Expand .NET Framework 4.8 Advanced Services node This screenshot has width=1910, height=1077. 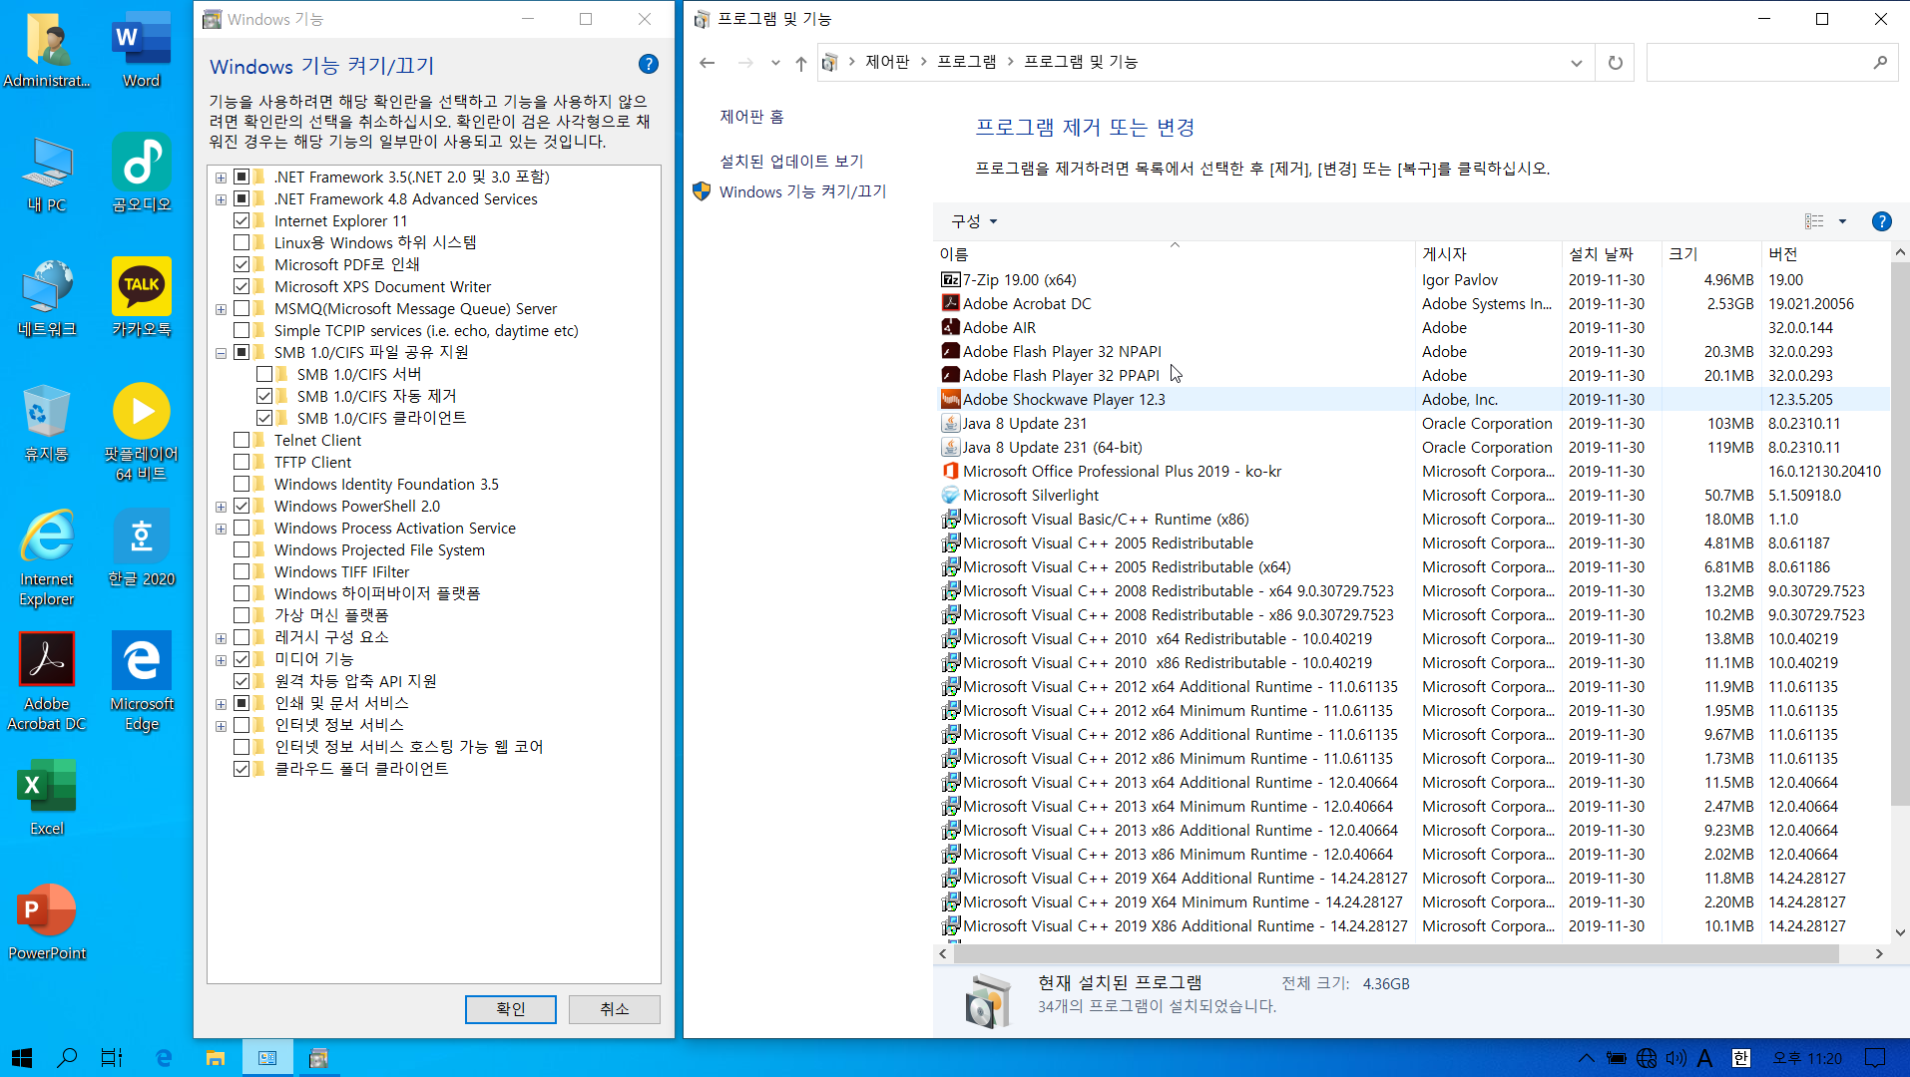[221, 199]
